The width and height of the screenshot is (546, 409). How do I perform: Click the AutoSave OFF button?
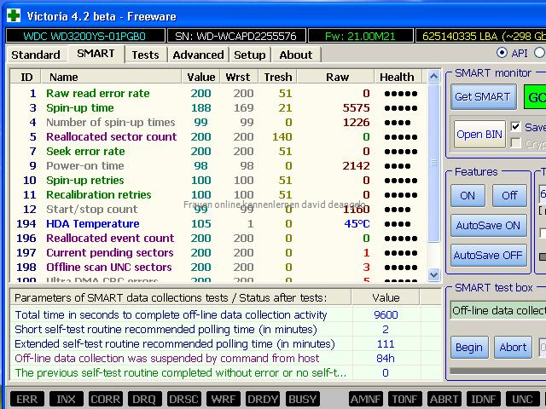click(488, 256)
